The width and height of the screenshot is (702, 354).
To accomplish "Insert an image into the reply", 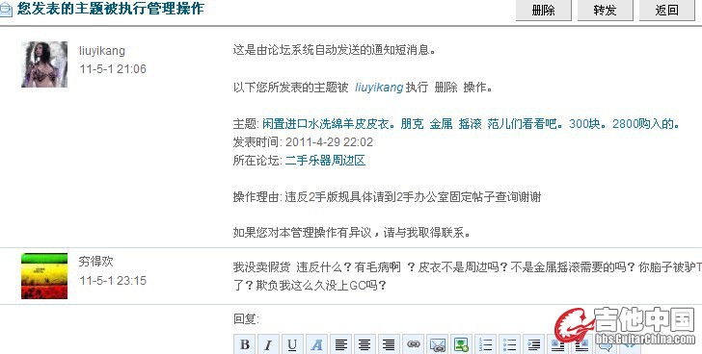I will [461, 344].
